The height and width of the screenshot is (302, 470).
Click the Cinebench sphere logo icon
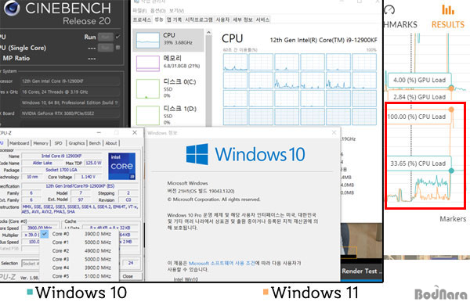click(x=12, y=8)
